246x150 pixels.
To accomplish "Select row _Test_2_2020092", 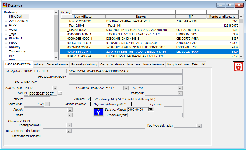I will (150, 21).
